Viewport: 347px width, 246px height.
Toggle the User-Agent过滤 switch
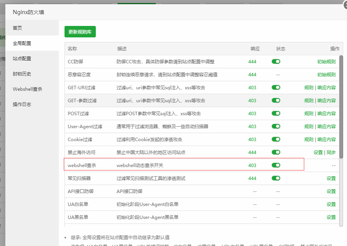(x=276, y=126)
